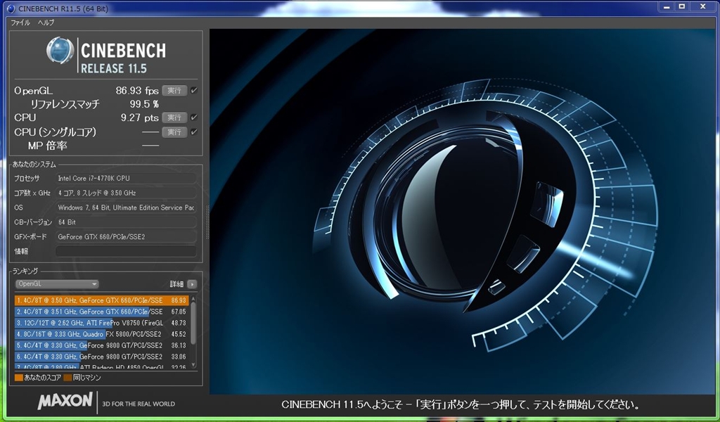Toggle the OpenGL test checkbox
Image resolution: width=720 pixels, height=422 pixels.
click(193, 91)
